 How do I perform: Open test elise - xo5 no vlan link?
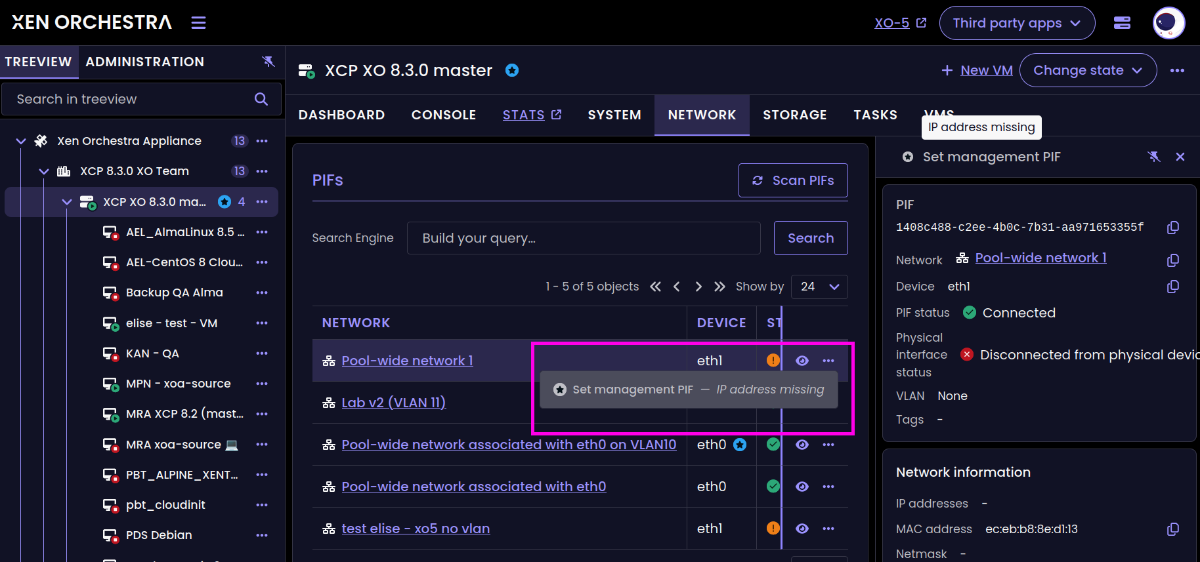[416, 529]
